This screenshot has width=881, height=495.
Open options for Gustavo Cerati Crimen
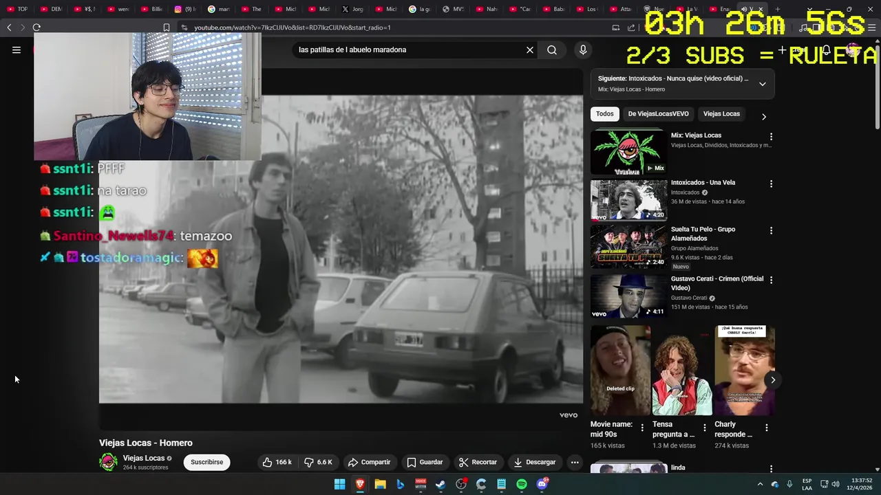tap(771, 280)
